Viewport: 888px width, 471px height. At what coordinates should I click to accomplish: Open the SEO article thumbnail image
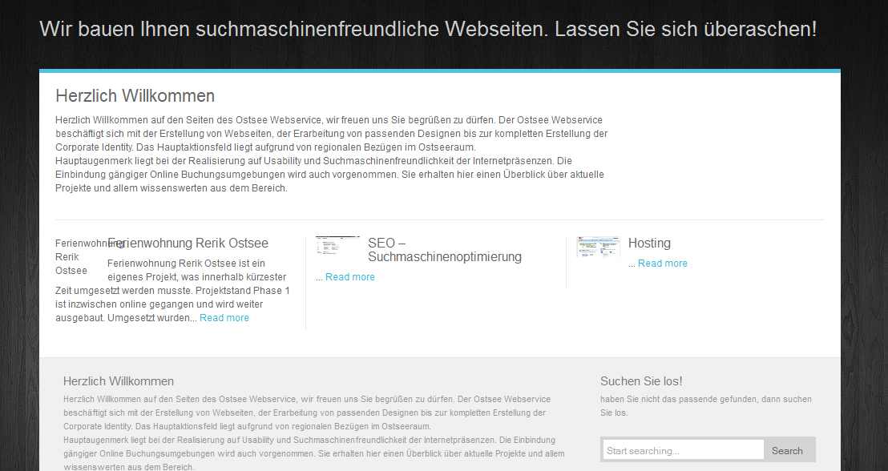coord(337,245)
